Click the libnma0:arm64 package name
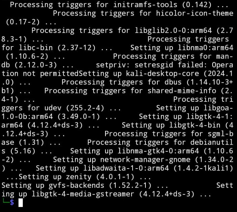 click(205, 48)
